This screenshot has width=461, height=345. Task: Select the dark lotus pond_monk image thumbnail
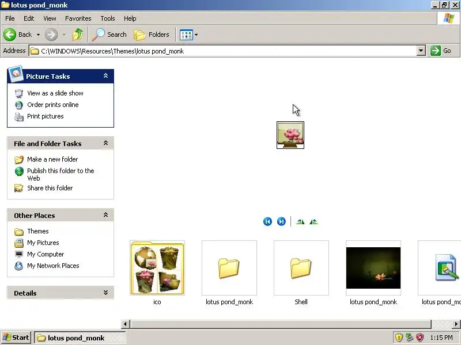click(373, 268)
